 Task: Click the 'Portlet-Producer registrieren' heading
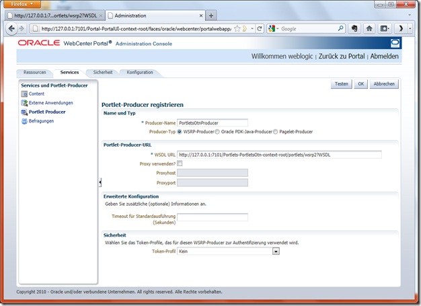point(143,105)
